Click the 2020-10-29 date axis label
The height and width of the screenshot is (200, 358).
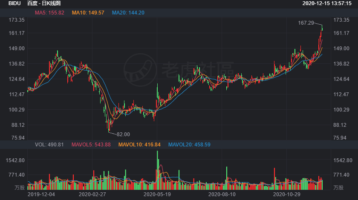coord(287,194)
